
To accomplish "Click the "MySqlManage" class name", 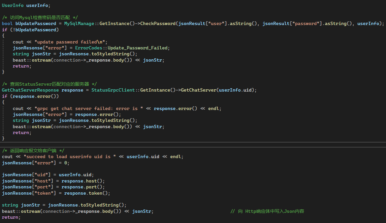I will 79,24.
